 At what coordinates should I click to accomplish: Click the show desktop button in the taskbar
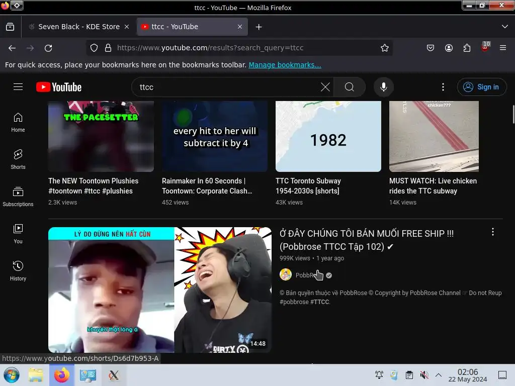click(502, 375)
